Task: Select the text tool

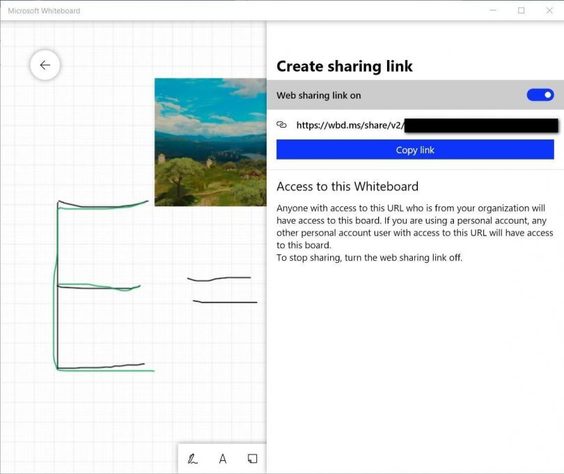Action: coord(223,458)
